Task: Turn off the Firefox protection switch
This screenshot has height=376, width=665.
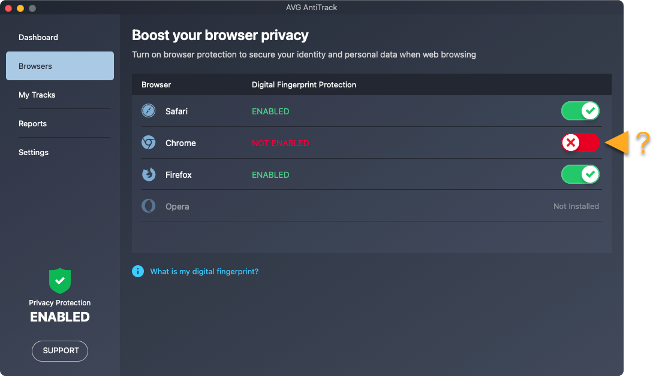Action: click(x=580, y=174)
